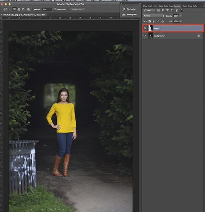The image size is (205, 212).
Task: Lock all with the padlock icon
Action: (x=163, y=21)
